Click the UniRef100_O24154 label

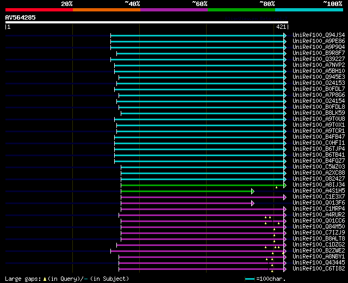click(319, 101)
